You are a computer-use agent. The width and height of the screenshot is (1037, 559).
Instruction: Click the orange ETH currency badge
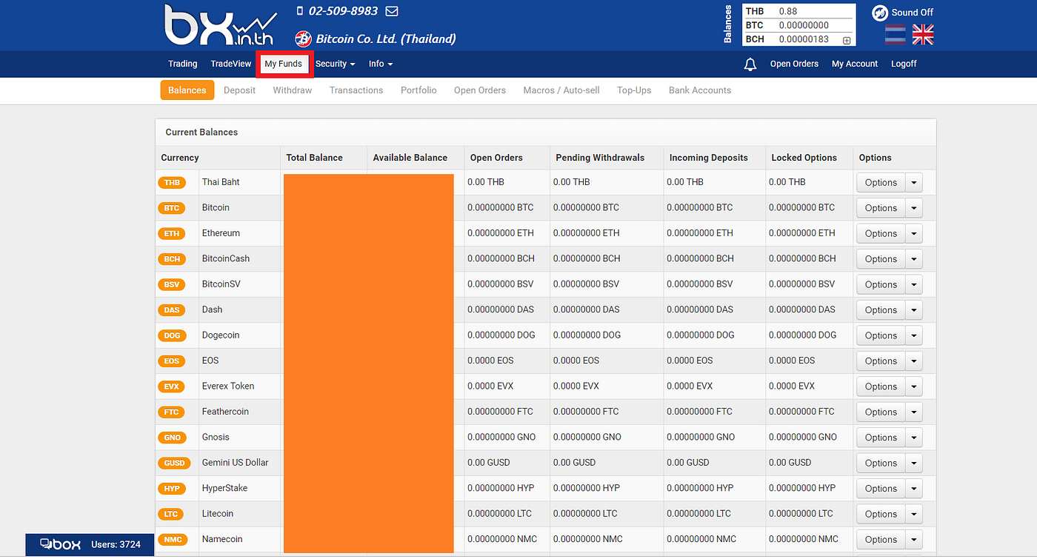click(x=172, y=234)
